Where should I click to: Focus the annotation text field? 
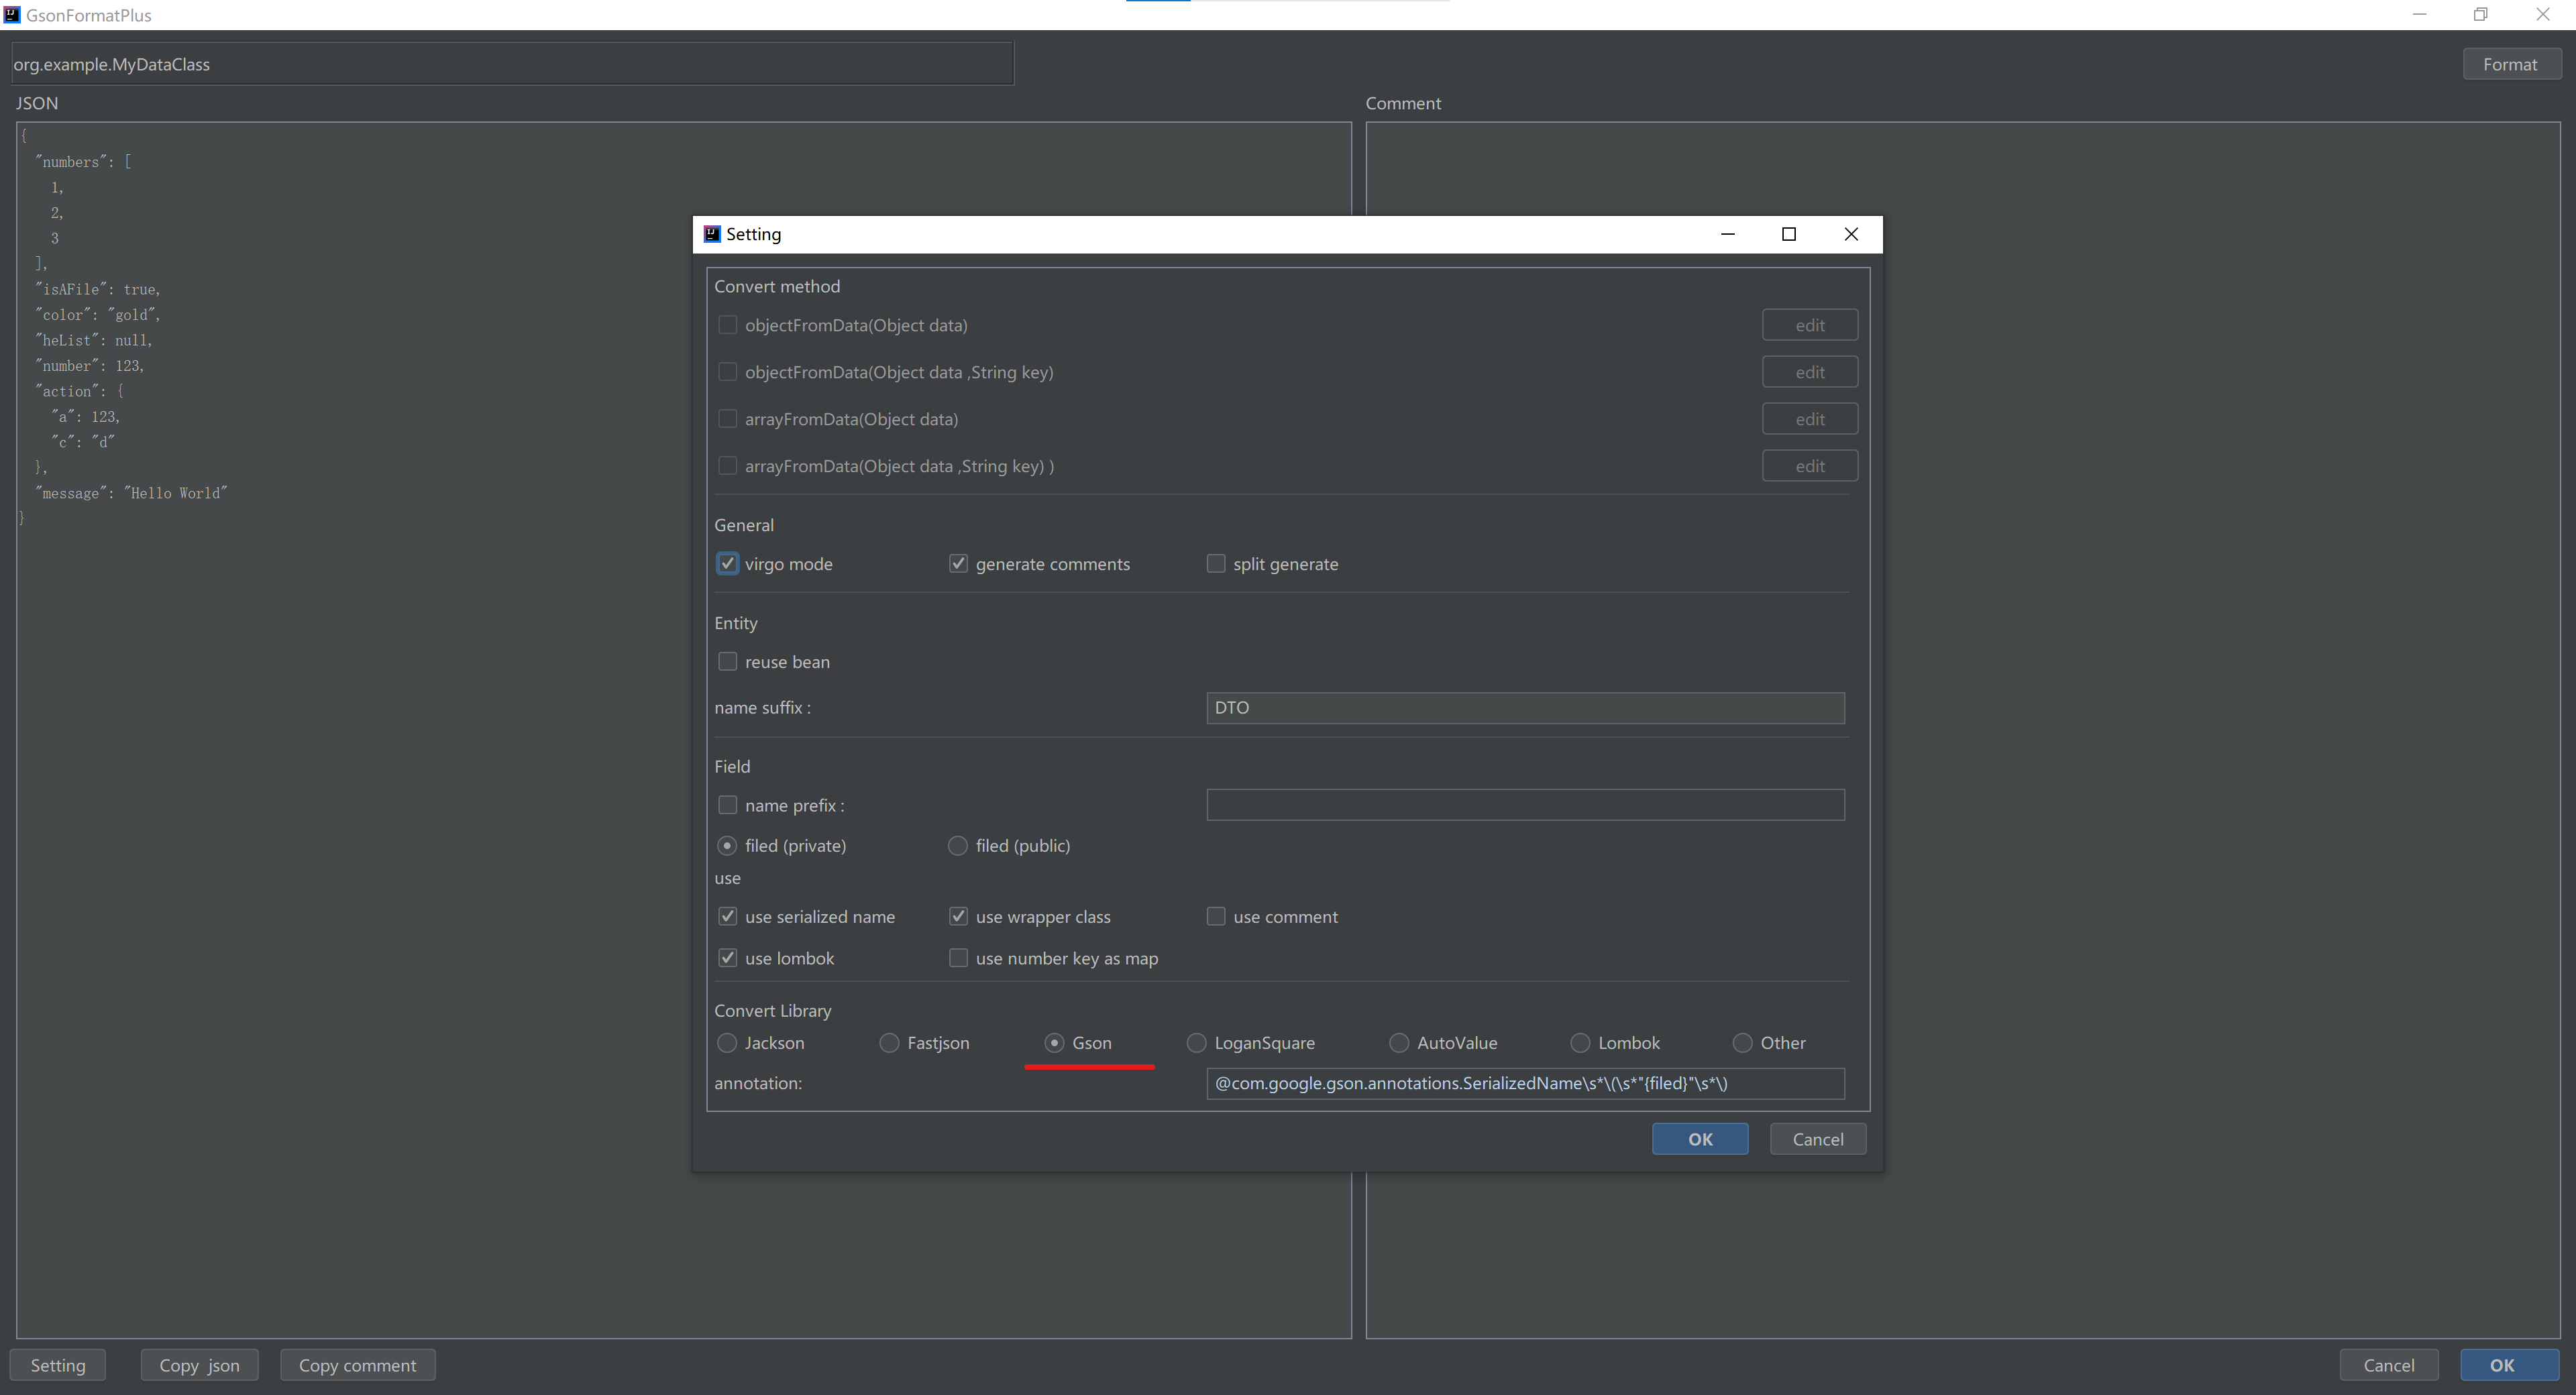pos(1524,1083)
